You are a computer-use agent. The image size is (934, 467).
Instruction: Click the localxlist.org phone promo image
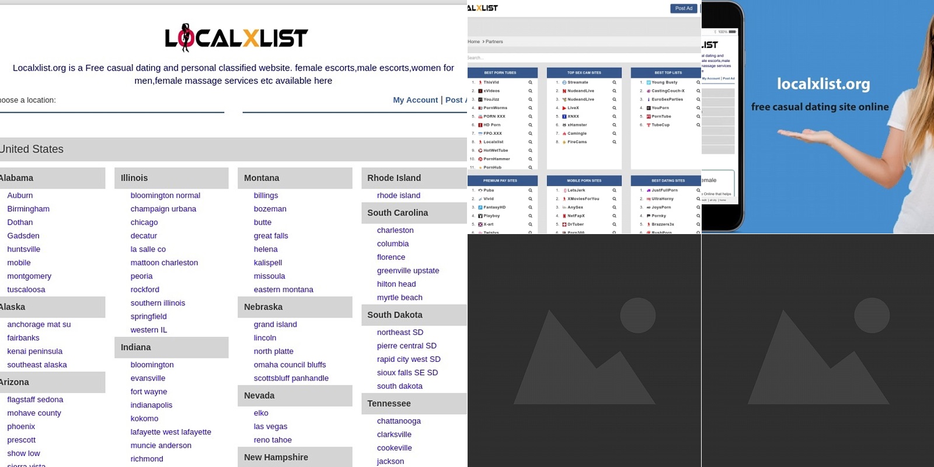(x=817, y=117)
